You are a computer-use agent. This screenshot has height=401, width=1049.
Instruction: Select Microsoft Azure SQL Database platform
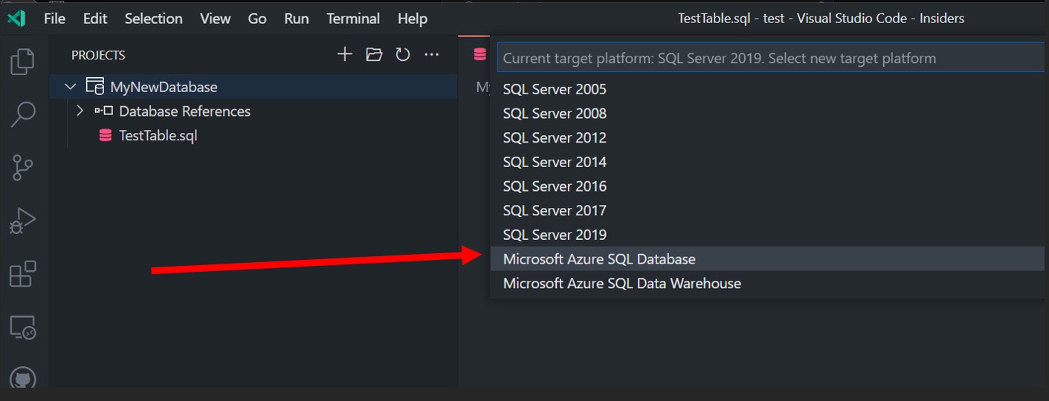599,259
